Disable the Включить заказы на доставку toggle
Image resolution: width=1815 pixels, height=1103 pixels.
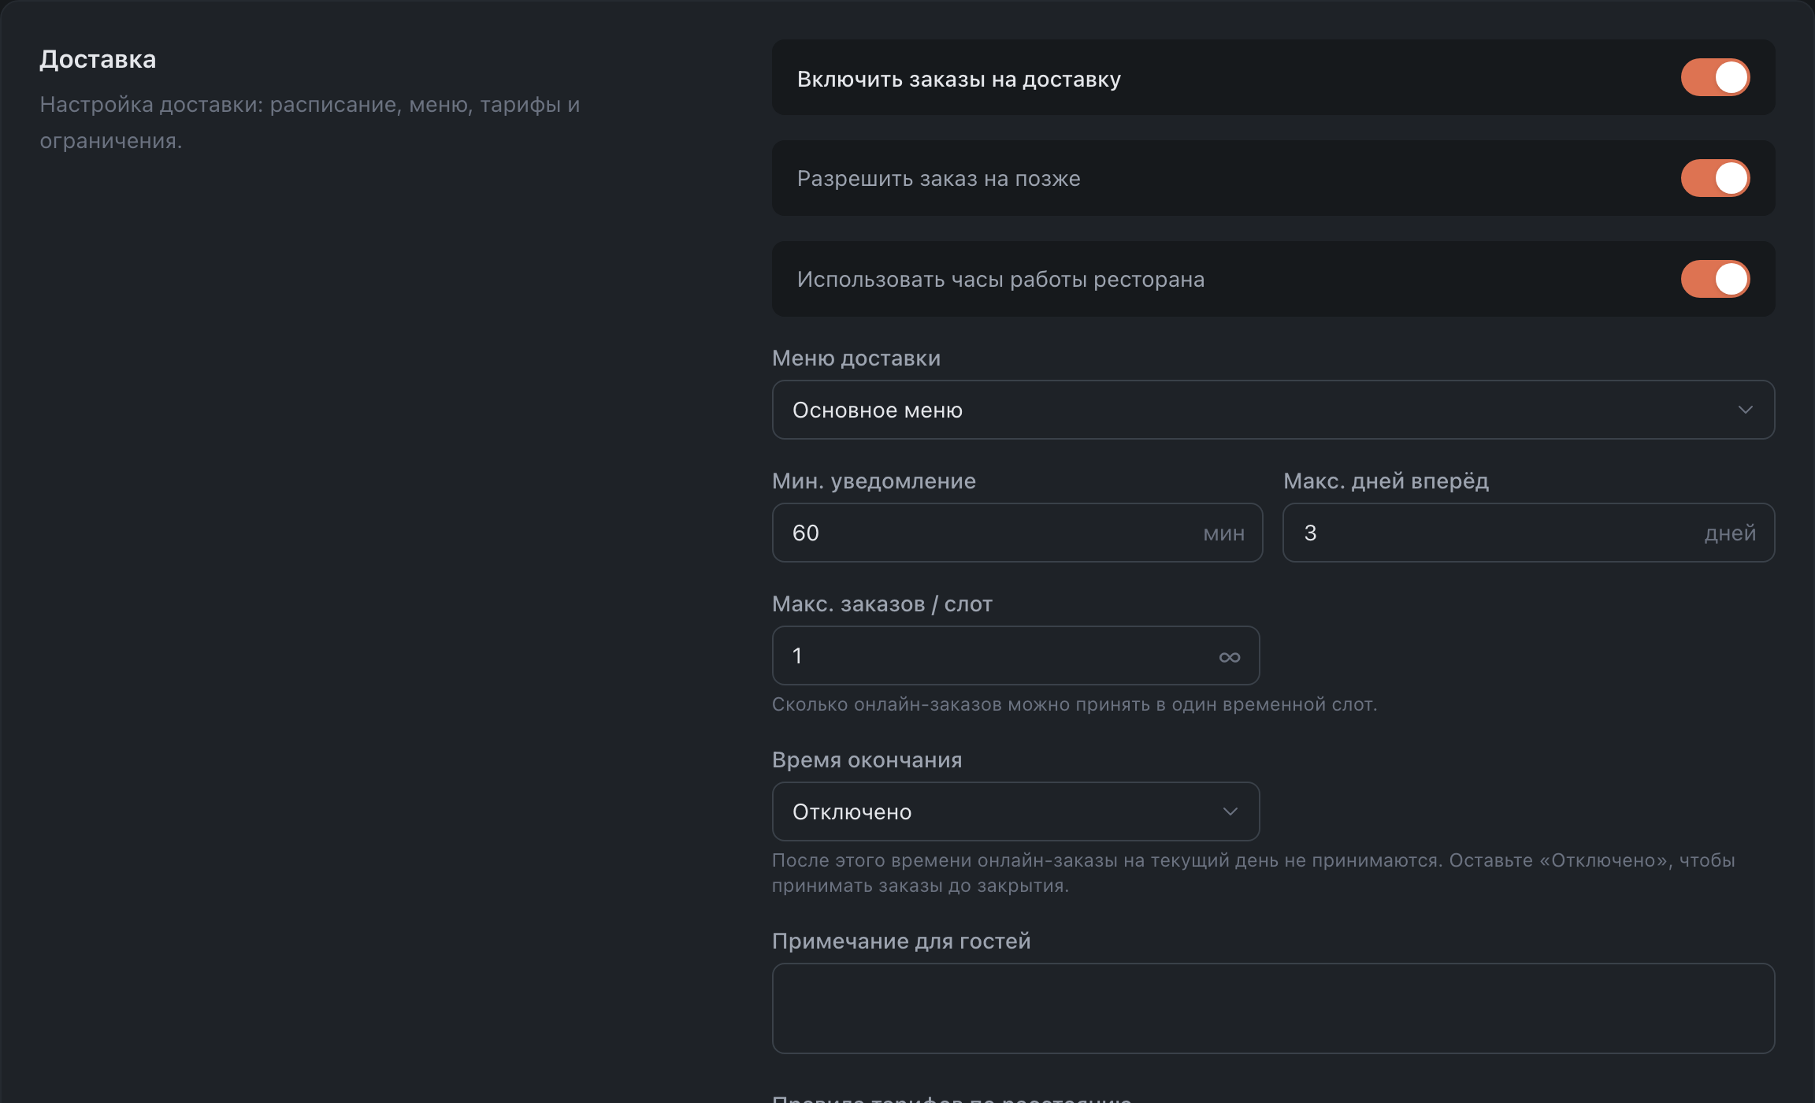1715,77
